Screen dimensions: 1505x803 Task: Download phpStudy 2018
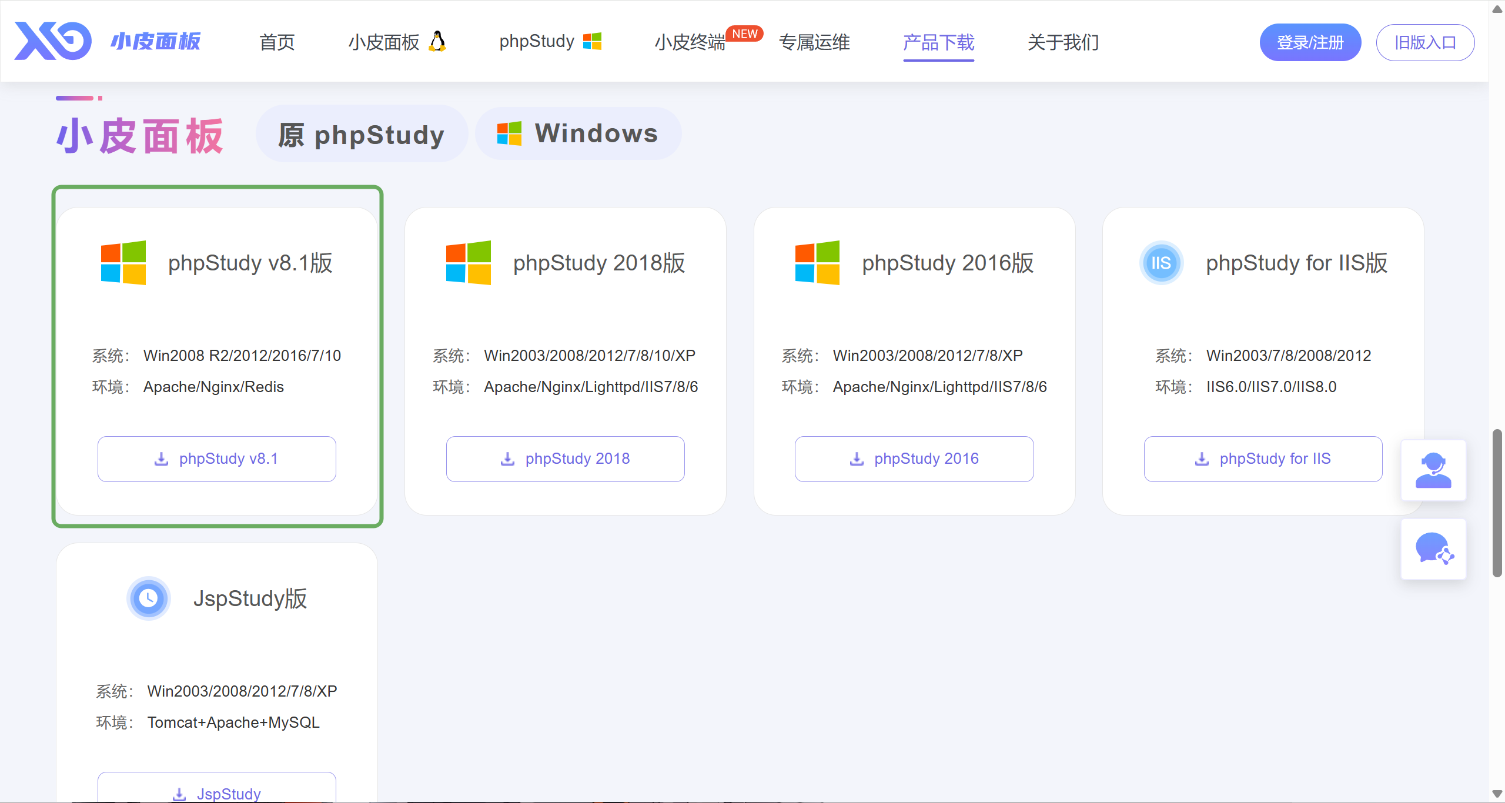pos(566,459)
